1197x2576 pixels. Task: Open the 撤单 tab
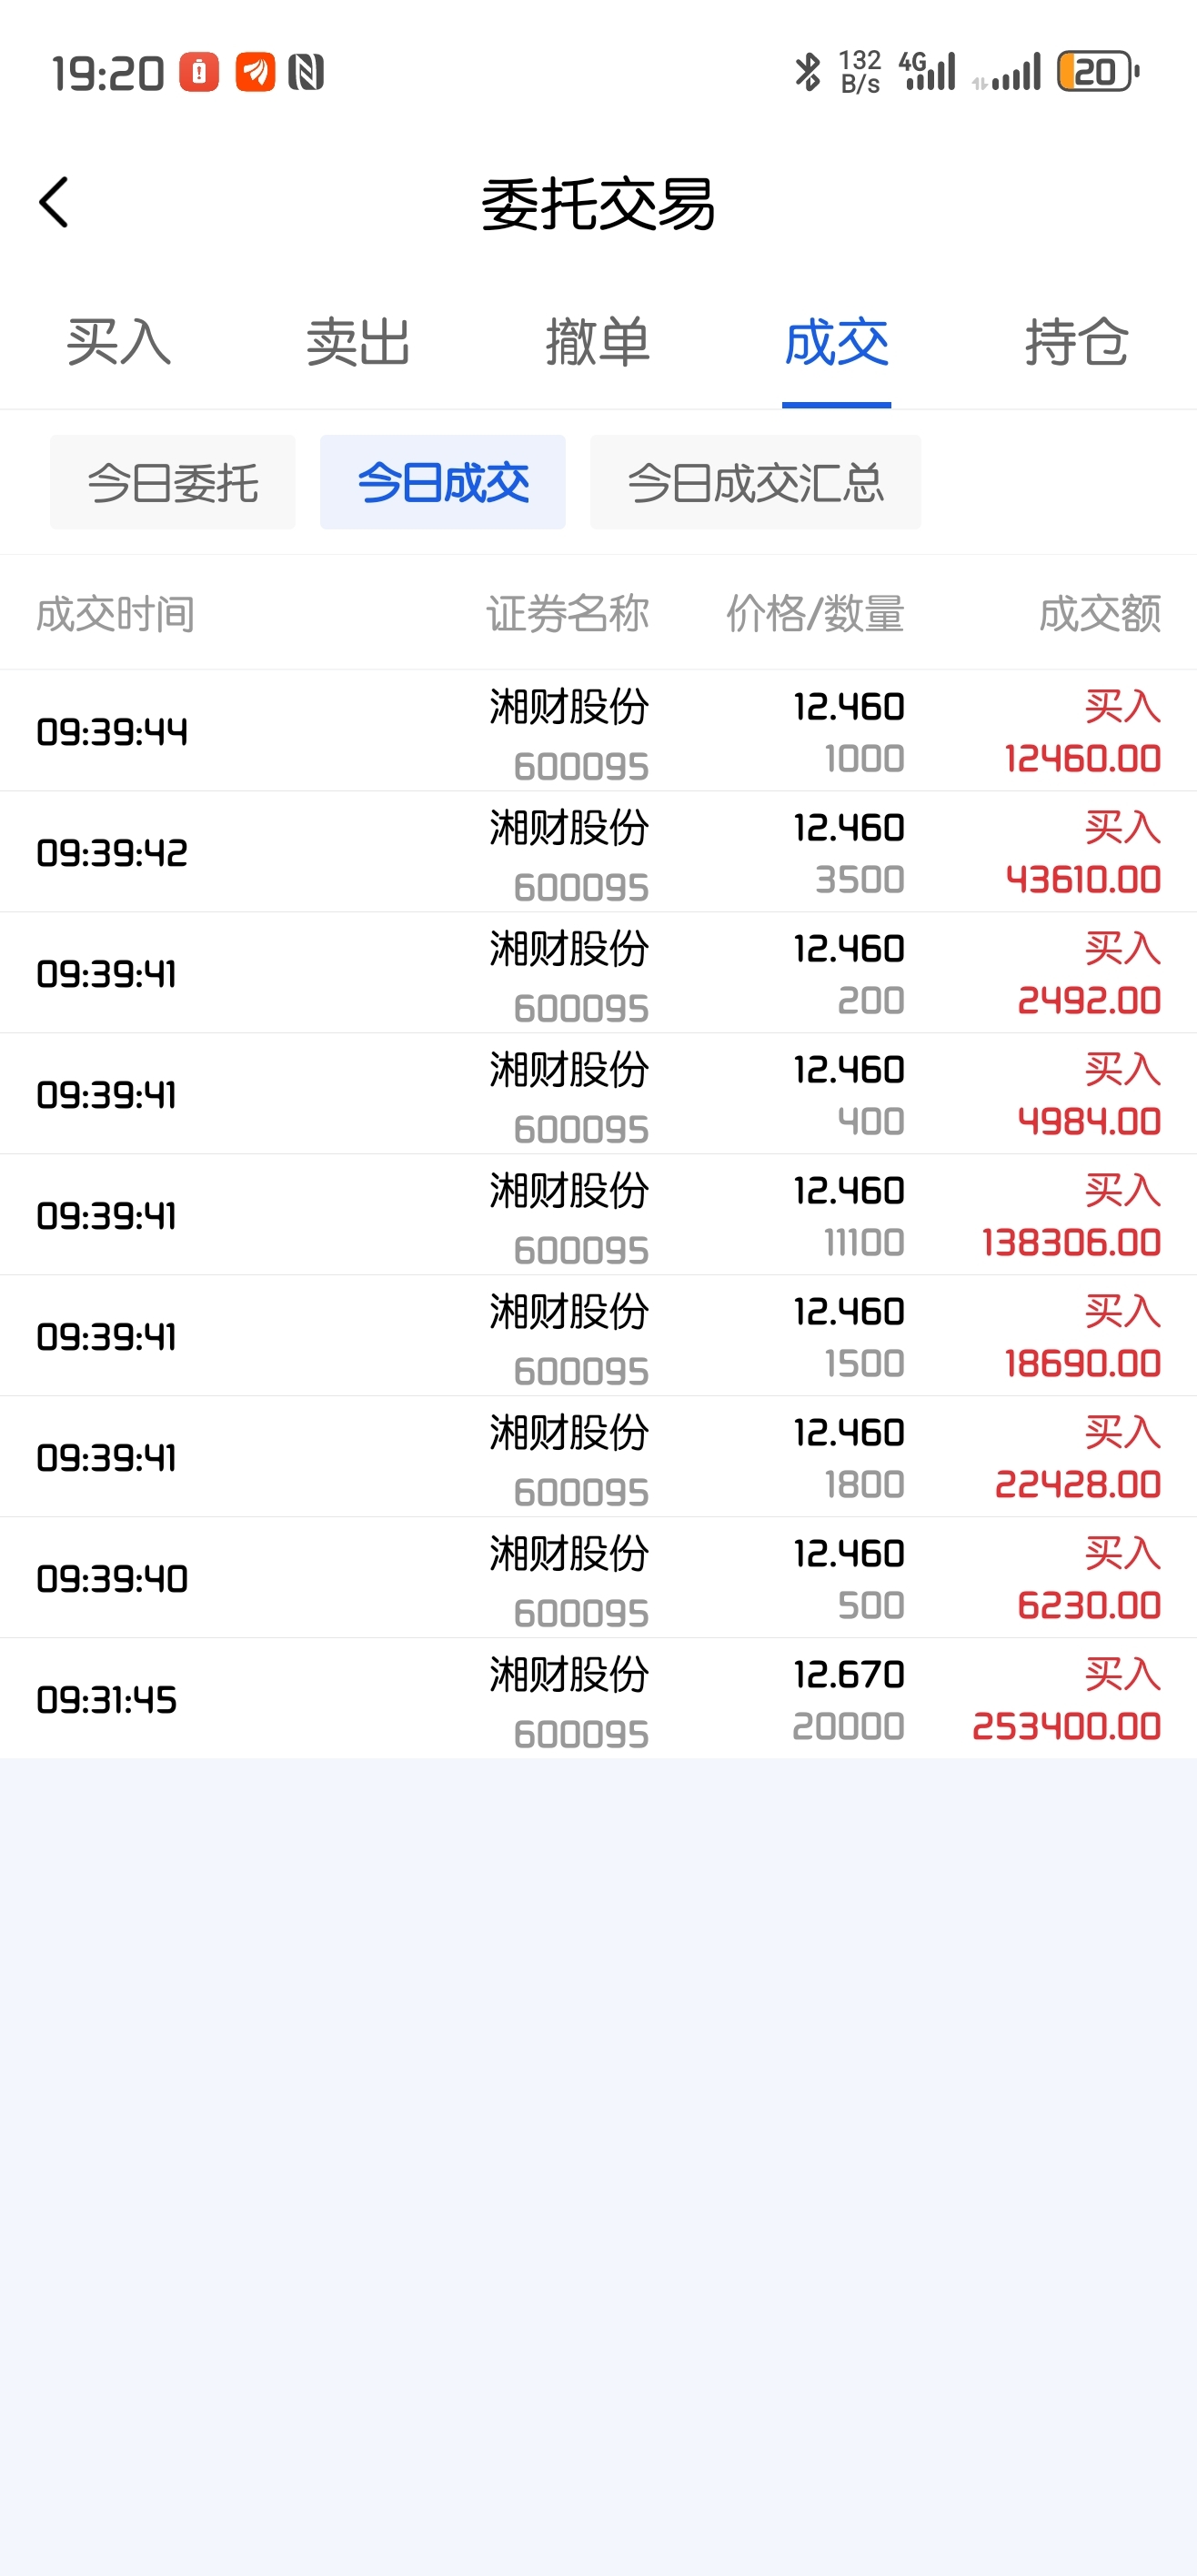(598, 343)
